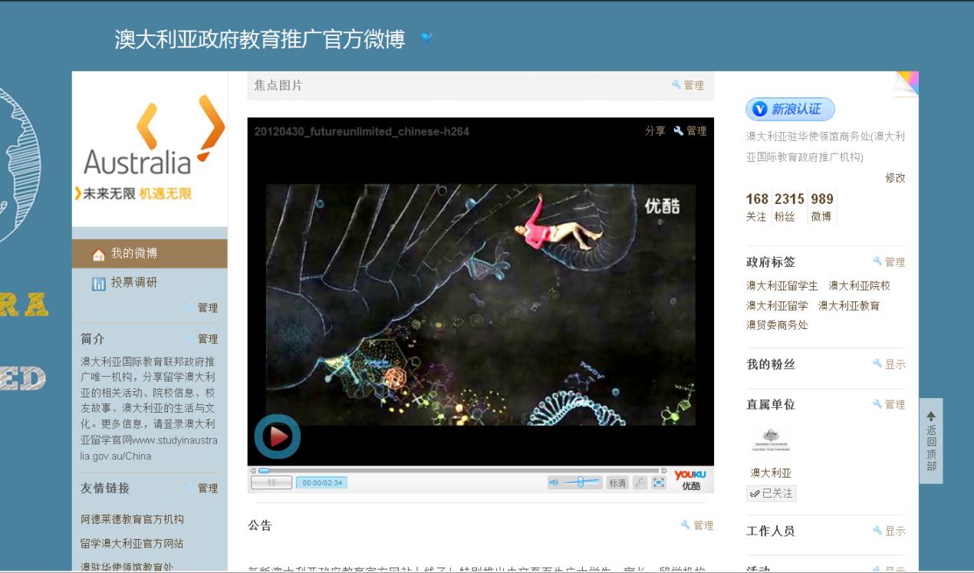
Task: Click the folded page corner icon
Action: [x=907, y=83]
